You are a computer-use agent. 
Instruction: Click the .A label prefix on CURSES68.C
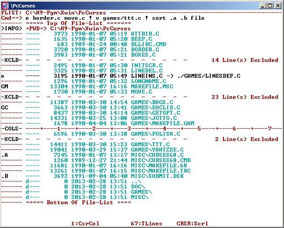5,155
